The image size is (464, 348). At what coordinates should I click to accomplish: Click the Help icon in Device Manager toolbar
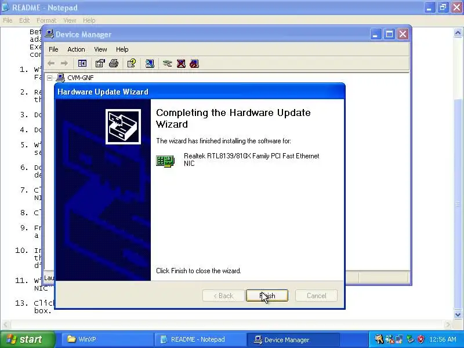coord(132,63)
